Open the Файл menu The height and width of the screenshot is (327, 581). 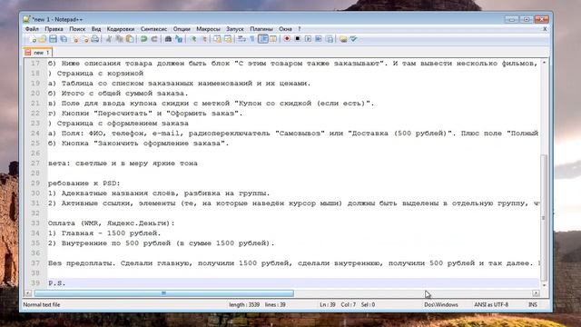pos(32,29)
